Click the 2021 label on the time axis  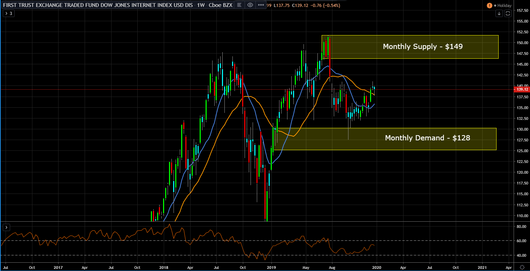(483, 268)
